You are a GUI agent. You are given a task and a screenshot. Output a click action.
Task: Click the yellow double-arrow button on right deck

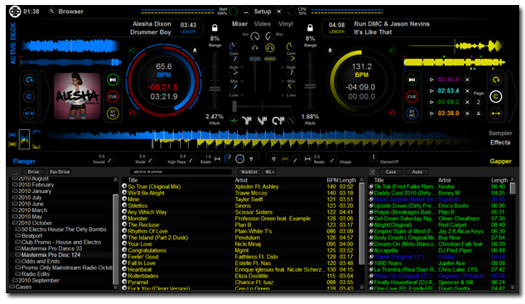point(495,113)
